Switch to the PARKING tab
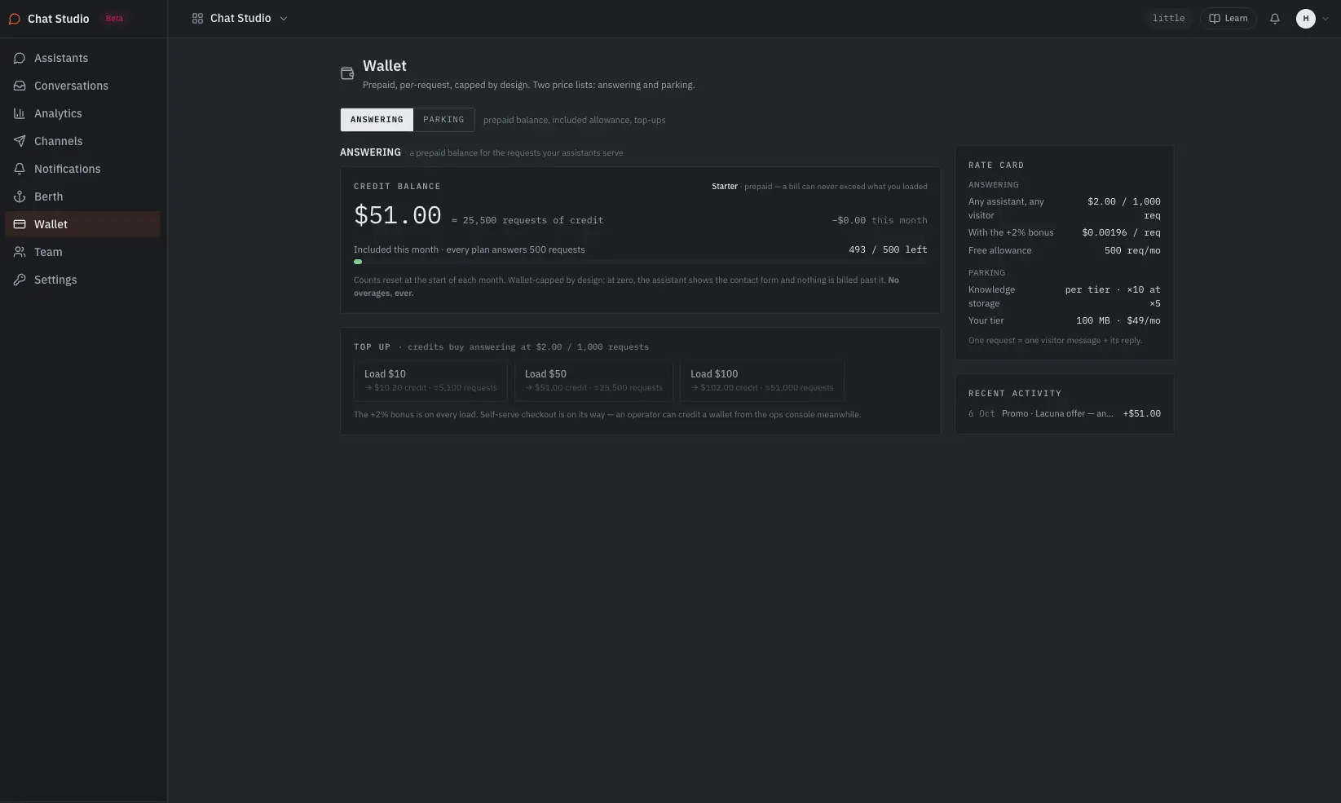 pos(443,120)
